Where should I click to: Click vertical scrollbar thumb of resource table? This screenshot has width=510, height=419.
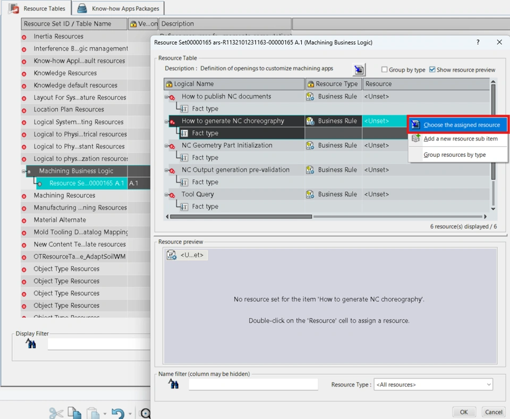(x=493, y=132)
